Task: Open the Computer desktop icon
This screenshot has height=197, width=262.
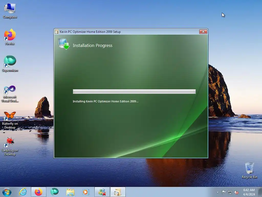Action: click(x=10, y=11)
